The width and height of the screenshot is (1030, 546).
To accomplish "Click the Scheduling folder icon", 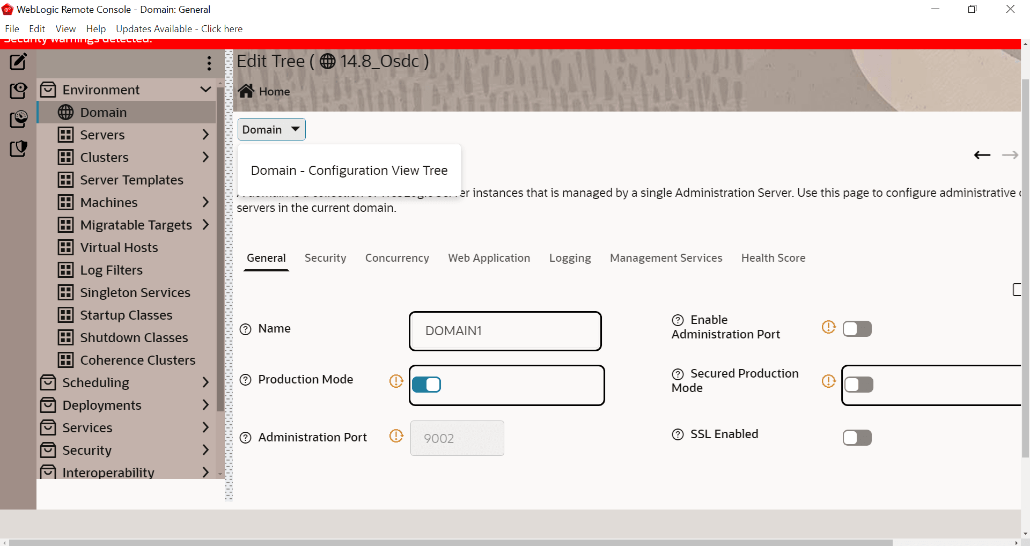I will [48, 382].
